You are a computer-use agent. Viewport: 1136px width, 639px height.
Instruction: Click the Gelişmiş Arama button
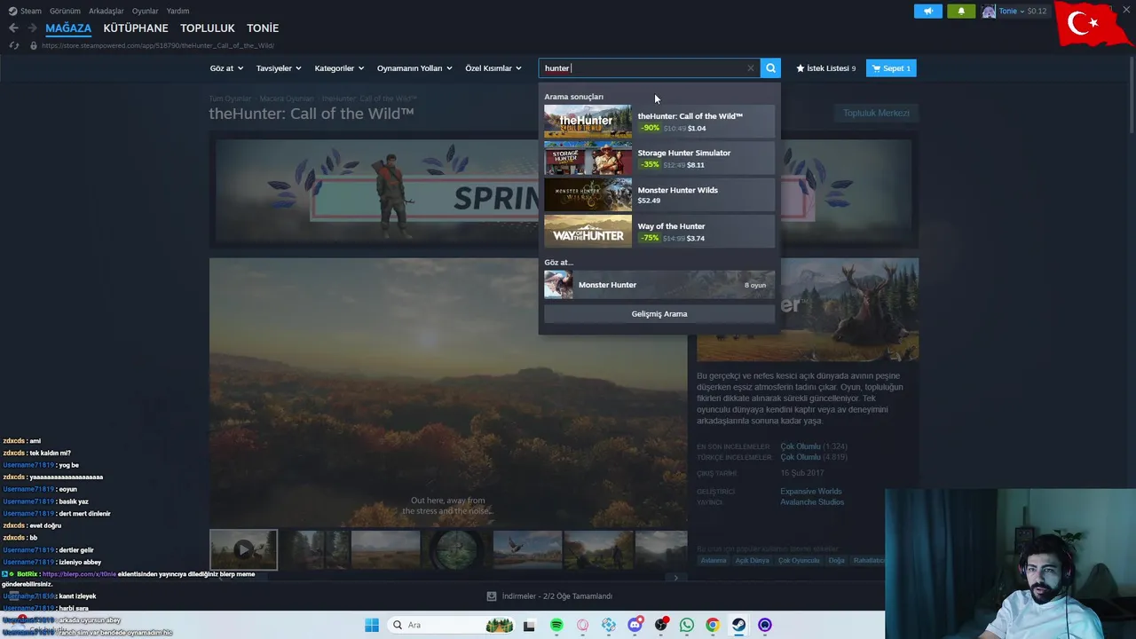coord(659,314)
